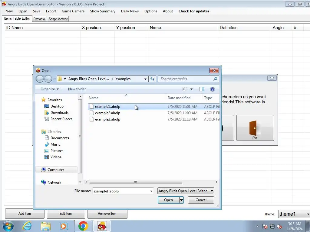Click the Forward navigation arrow in Open dialog

pyautogui.click(x=48, y=79)
